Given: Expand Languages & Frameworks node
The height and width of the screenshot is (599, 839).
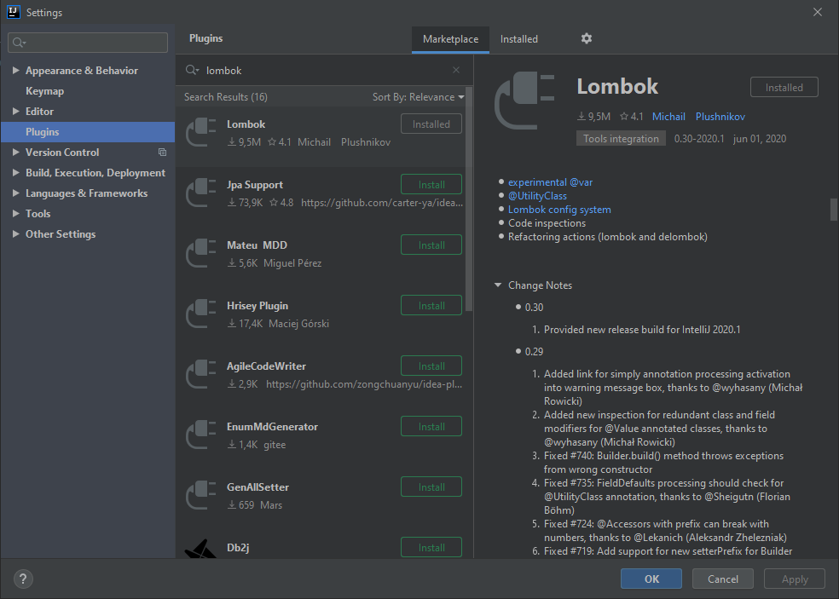Looking at the screenshot, I should pyautogui.click(x=15, y=193).
